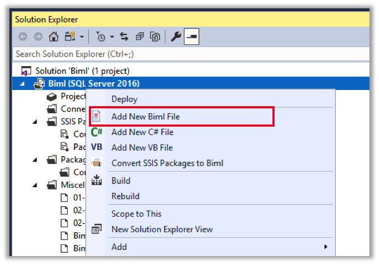This screenshot has width=379, height=265.
Task: Click the 'Co' package icon under SSIS Packages
Action: (64, 134)
